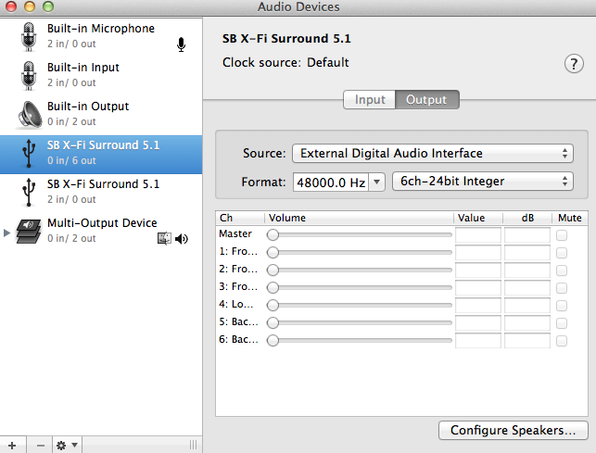Select Built-in Output in device list
The width and height of the screenshot is (596, 453).
tap(101, 114)
